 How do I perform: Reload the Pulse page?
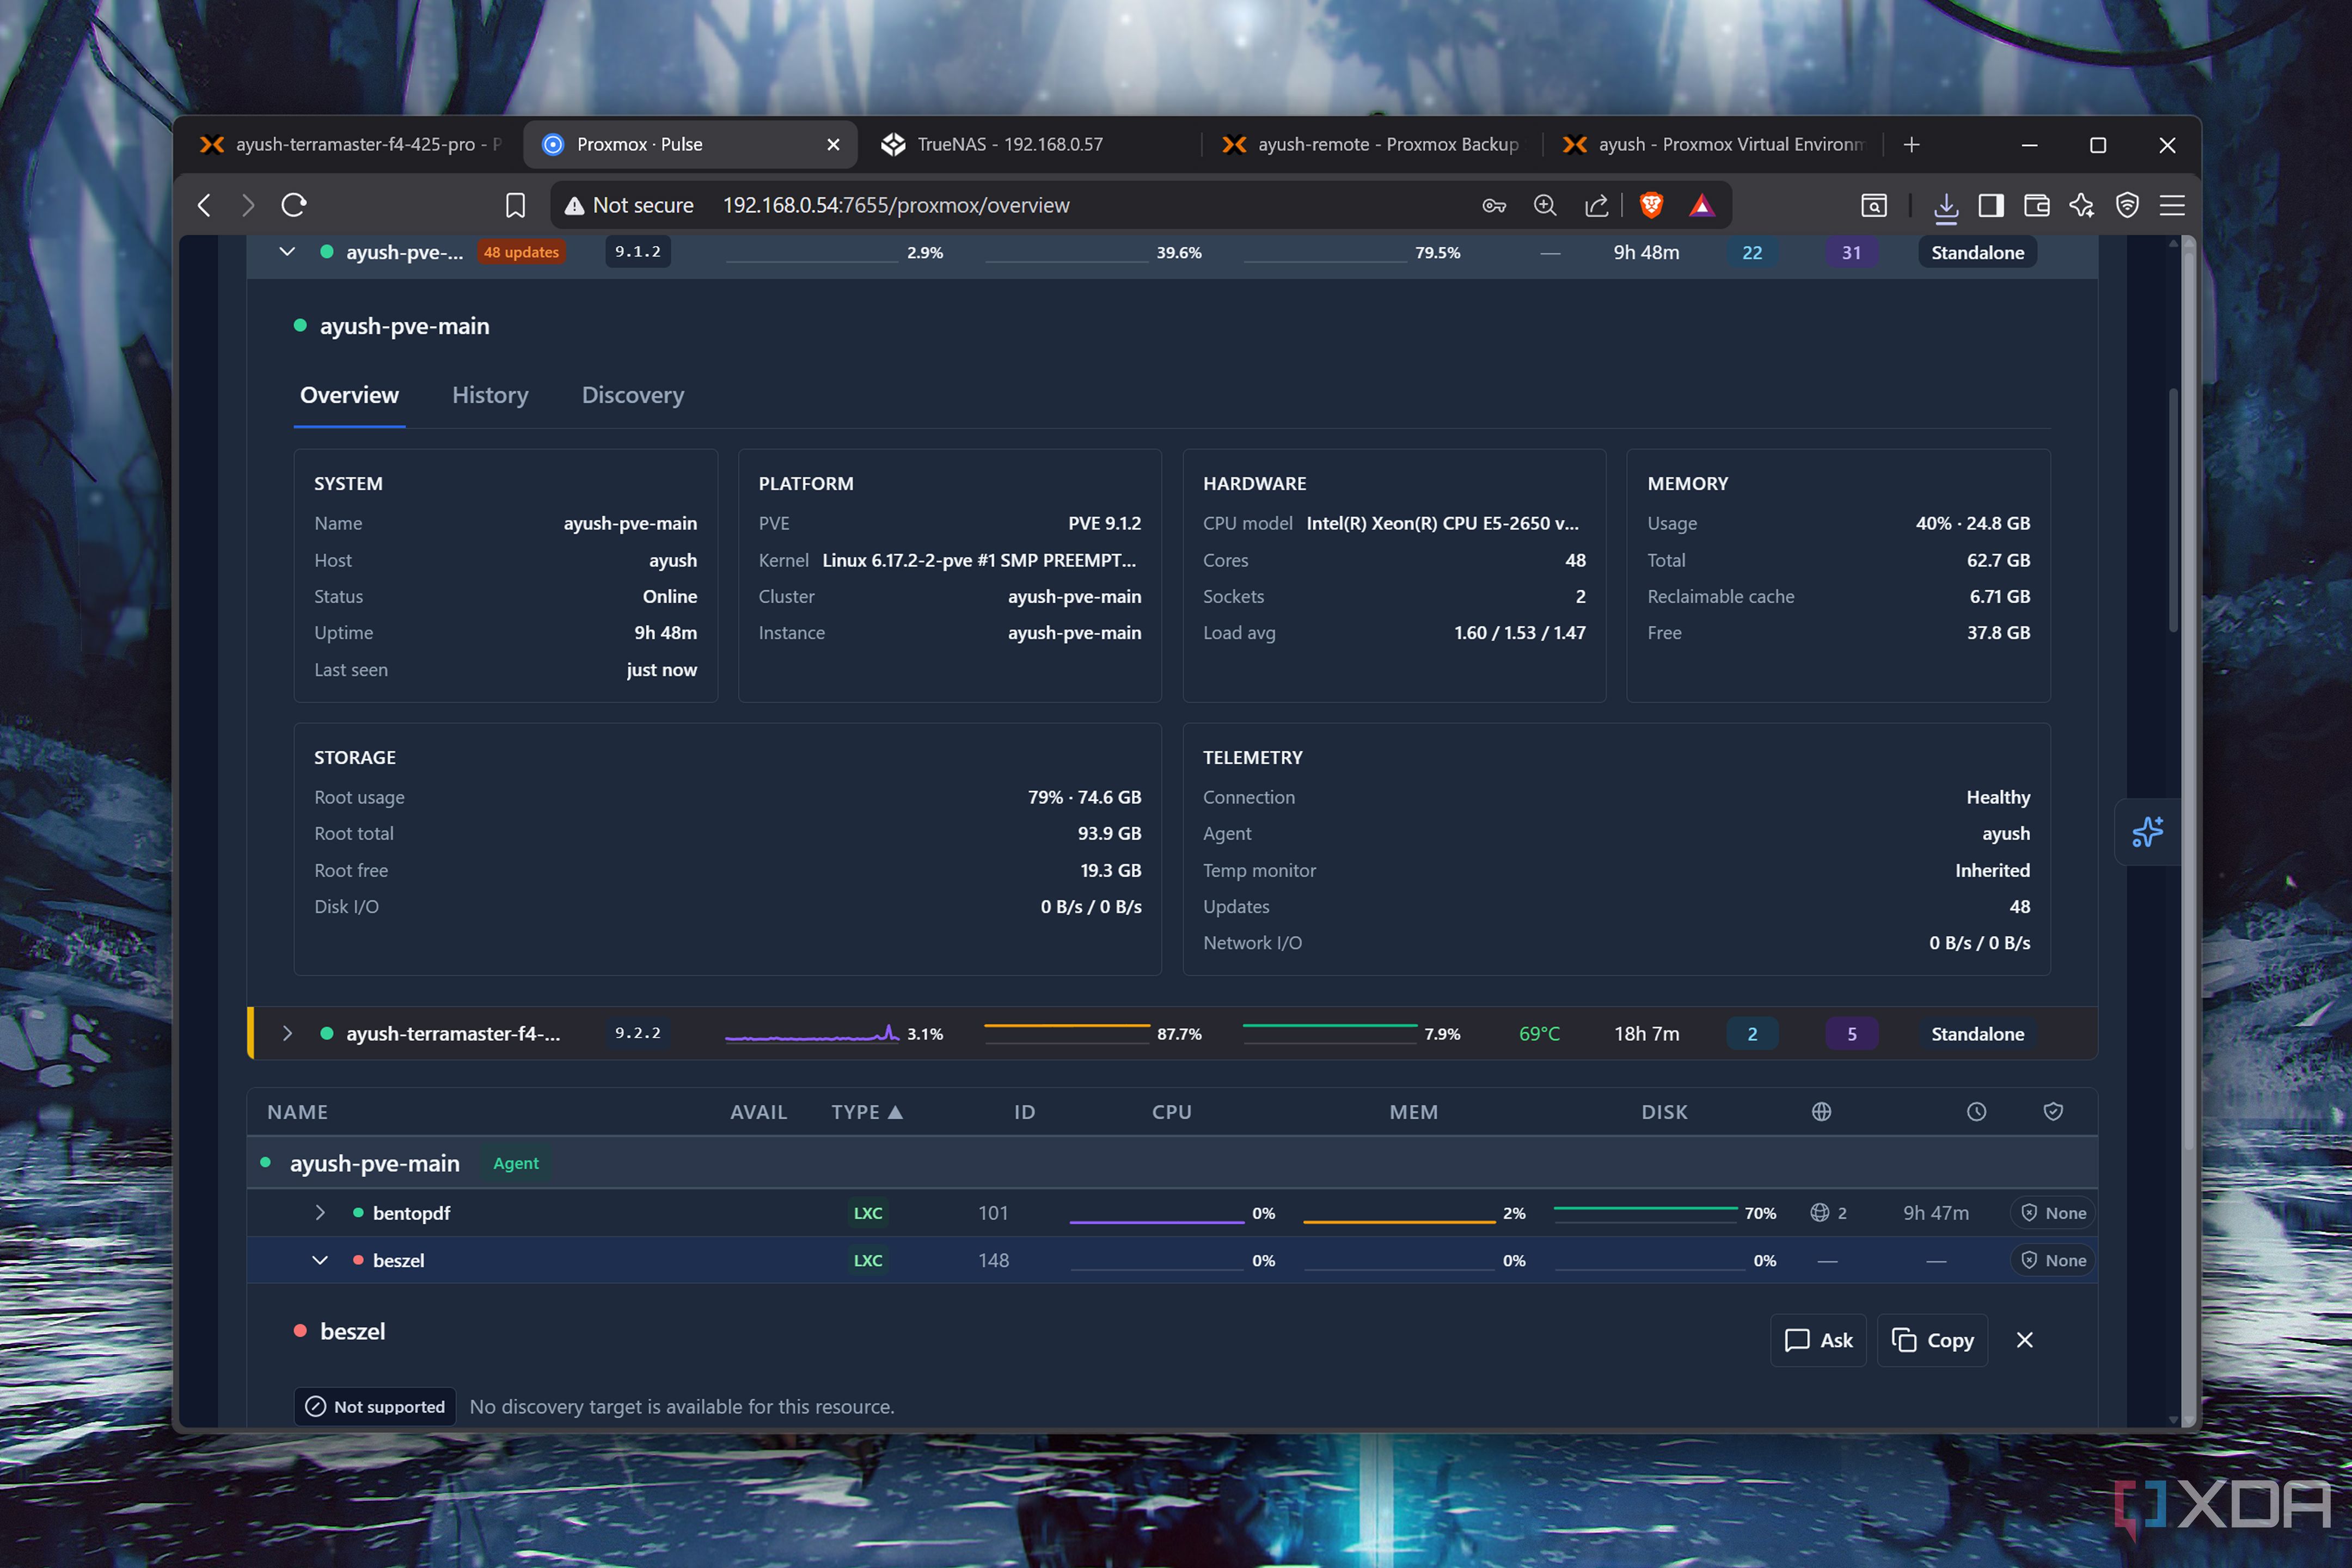[294, 205]
